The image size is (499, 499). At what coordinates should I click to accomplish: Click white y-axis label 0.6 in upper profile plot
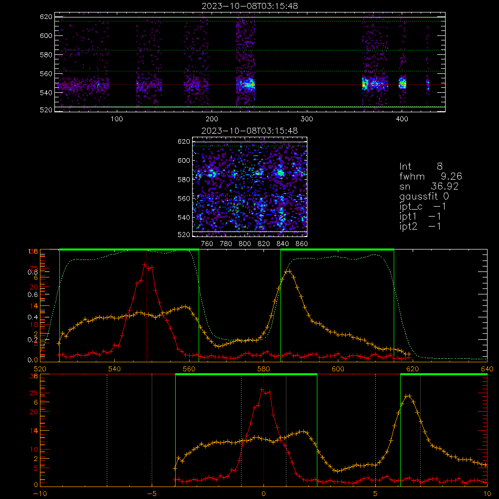(x=33, y=295)
